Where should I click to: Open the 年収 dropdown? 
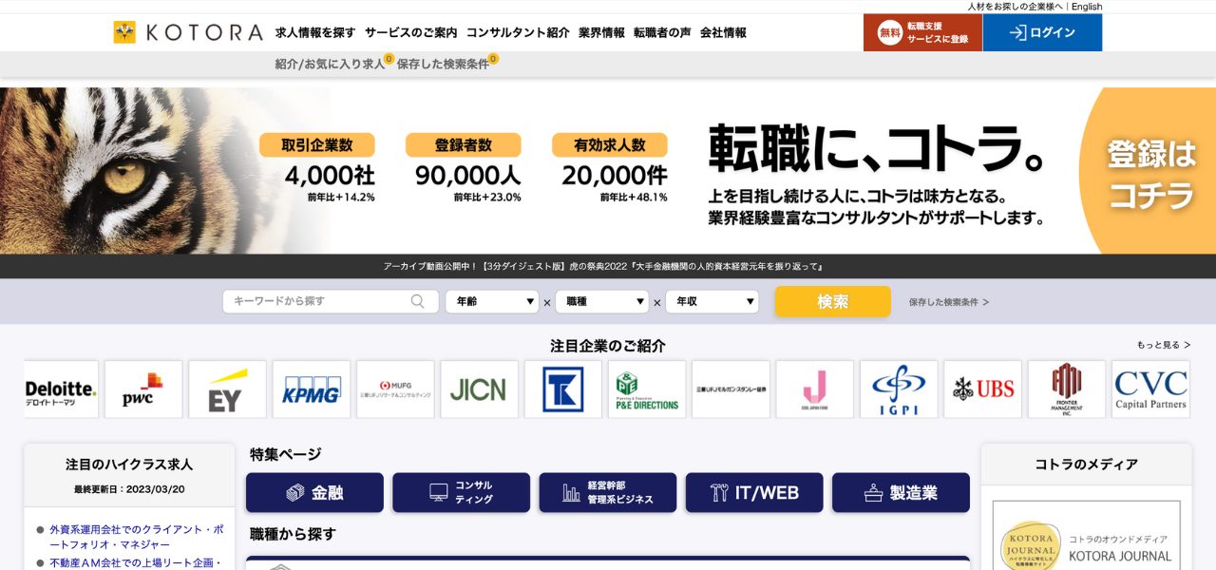pos(712,301)
